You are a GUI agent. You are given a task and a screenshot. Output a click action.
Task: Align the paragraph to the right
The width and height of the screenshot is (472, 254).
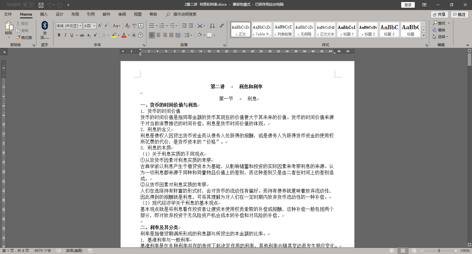(x=165, y=35)
